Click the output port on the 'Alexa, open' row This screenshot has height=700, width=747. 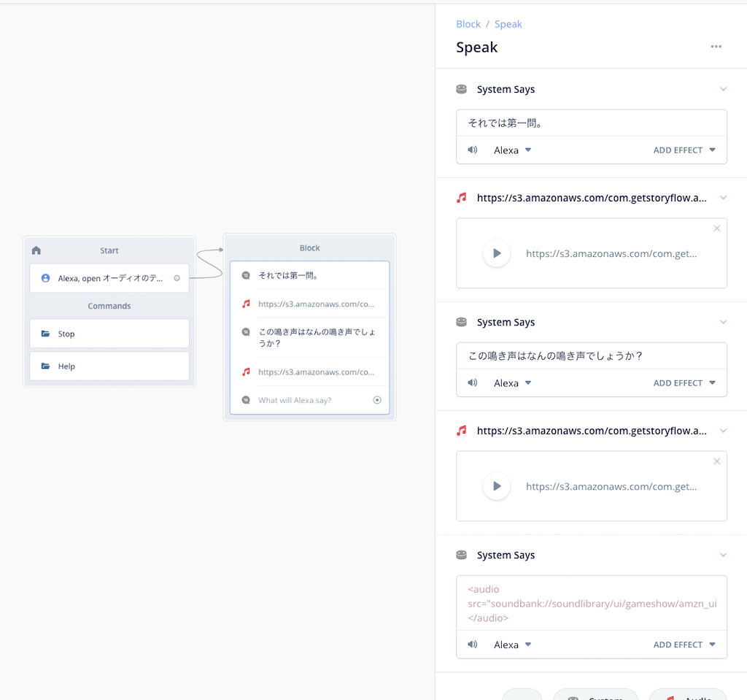point(177,278)
